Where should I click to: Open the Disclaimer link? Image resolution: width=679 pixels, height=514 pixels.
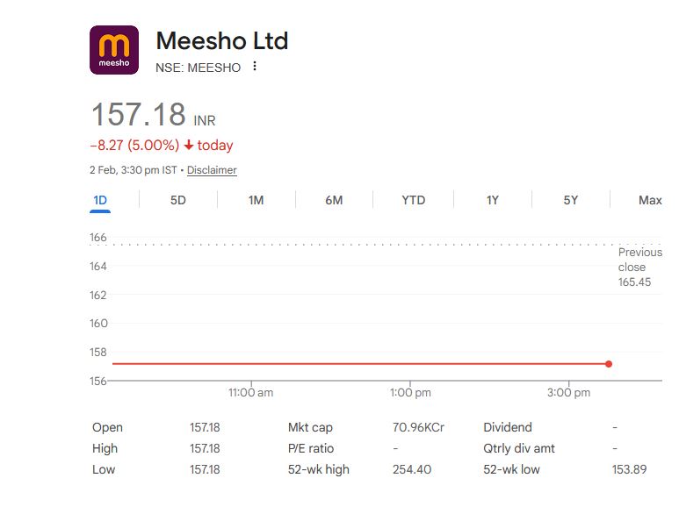coord(212,170)
